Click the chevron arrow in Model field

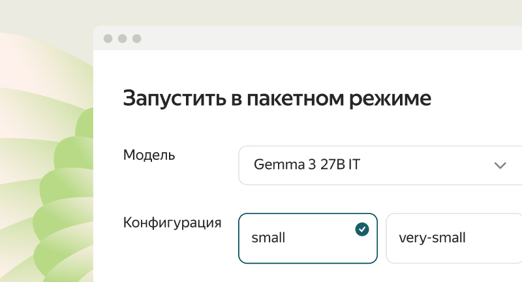tap(500, 165)
